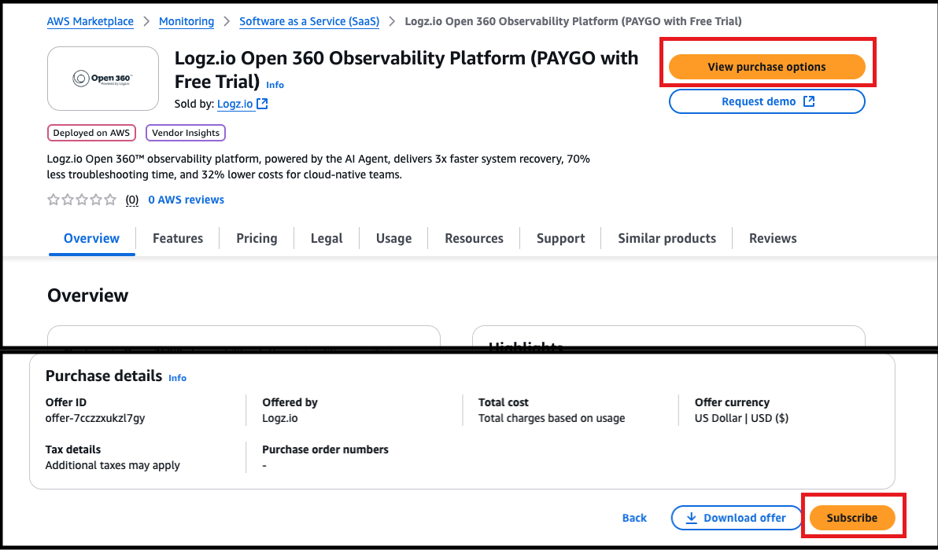The width and height of the screenshot is (938, 550).
Task: Click Info link beside Purchase details
Action: (x=178, y=378)
